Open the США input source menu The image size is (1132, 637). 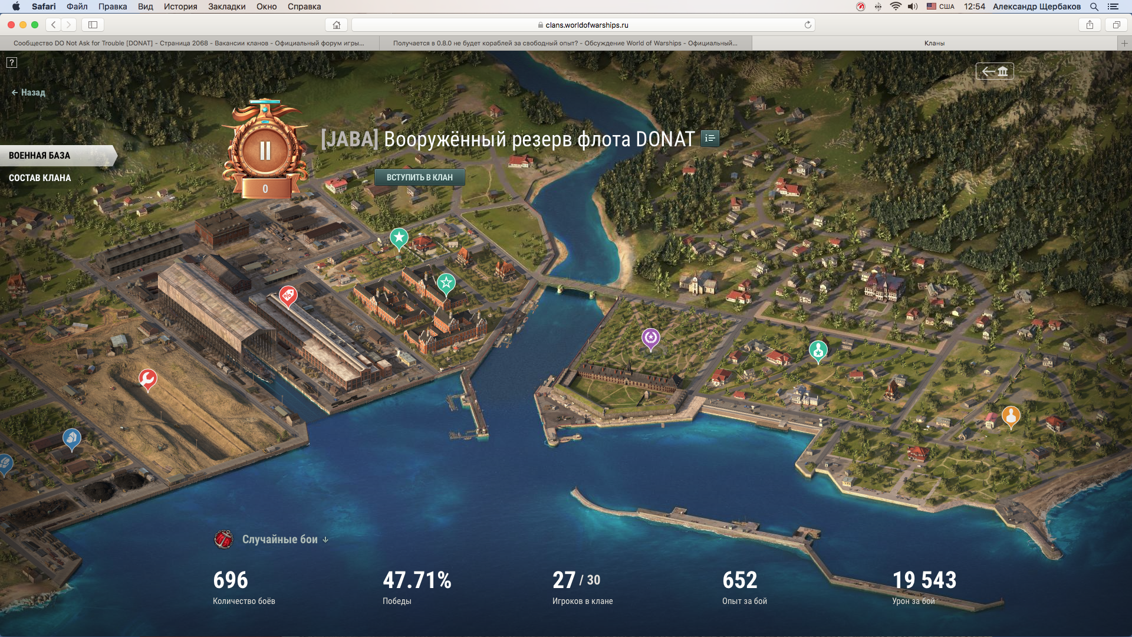coord(940,6)
